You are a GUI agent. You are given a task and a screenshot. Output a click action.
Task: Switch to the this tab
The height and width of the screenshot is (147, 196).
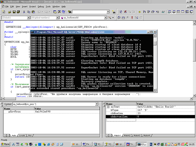click(x=30, y=135)
